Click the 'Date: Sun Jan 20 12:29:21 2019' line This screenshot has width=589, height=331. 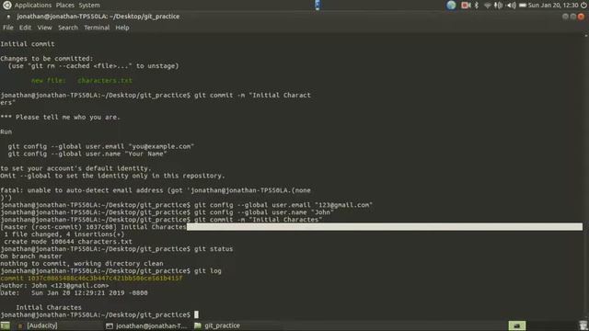(x=74, y=292)
